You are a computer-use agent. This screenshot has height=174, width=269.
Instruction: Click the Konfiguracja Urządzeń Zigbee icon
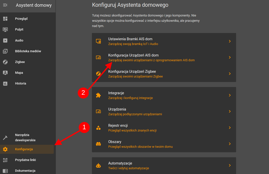pos(98,73)
